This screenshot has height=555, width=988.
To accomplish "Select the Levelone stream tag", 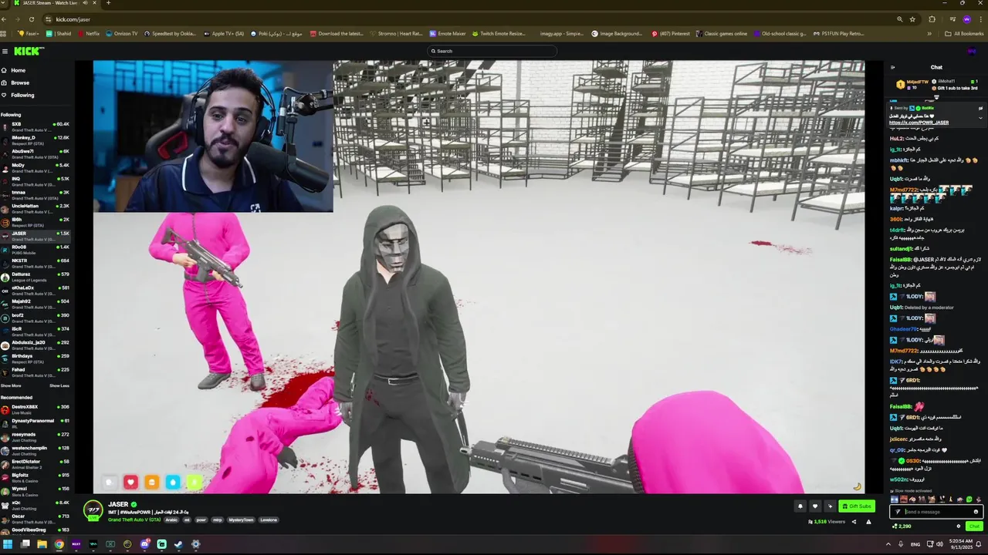I will [268, 520].
